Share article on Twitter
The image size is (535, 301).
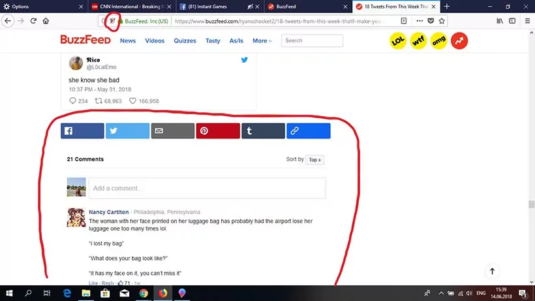tap(127, 131)
